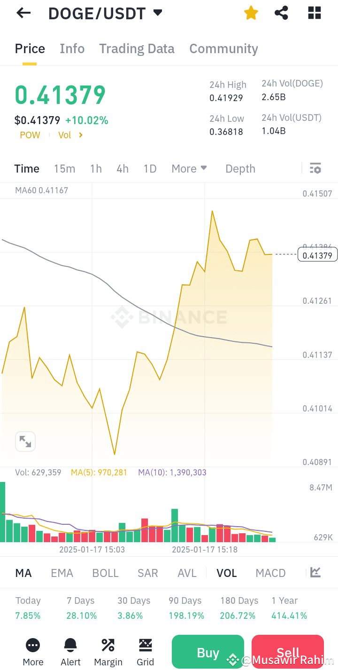Toggle the favorite star icon
The height and width of the screenshot is (671, 338).
click(x=251, y=13)
